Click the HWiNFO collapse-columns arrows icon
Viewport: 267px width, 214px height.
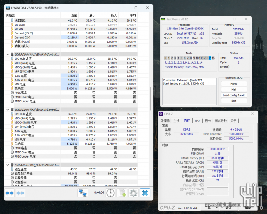[x=20, y=193]
